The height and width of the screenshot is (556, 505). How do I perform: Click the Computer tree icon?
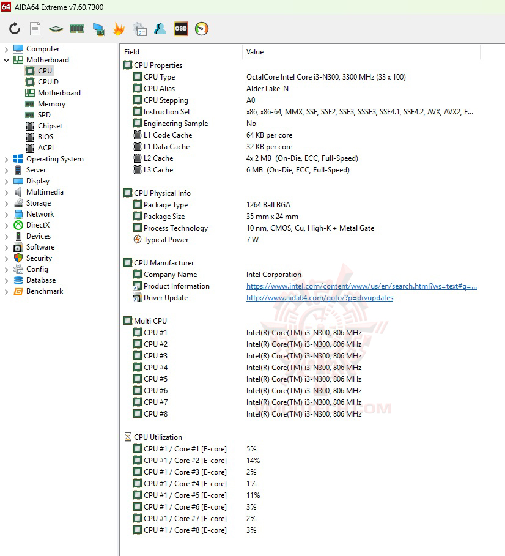point(18,48)
